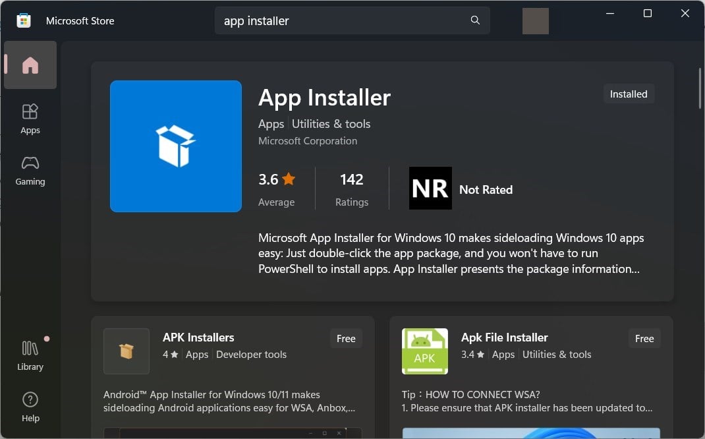
Task: Open the Gaming section
Action: pos(30,171)
